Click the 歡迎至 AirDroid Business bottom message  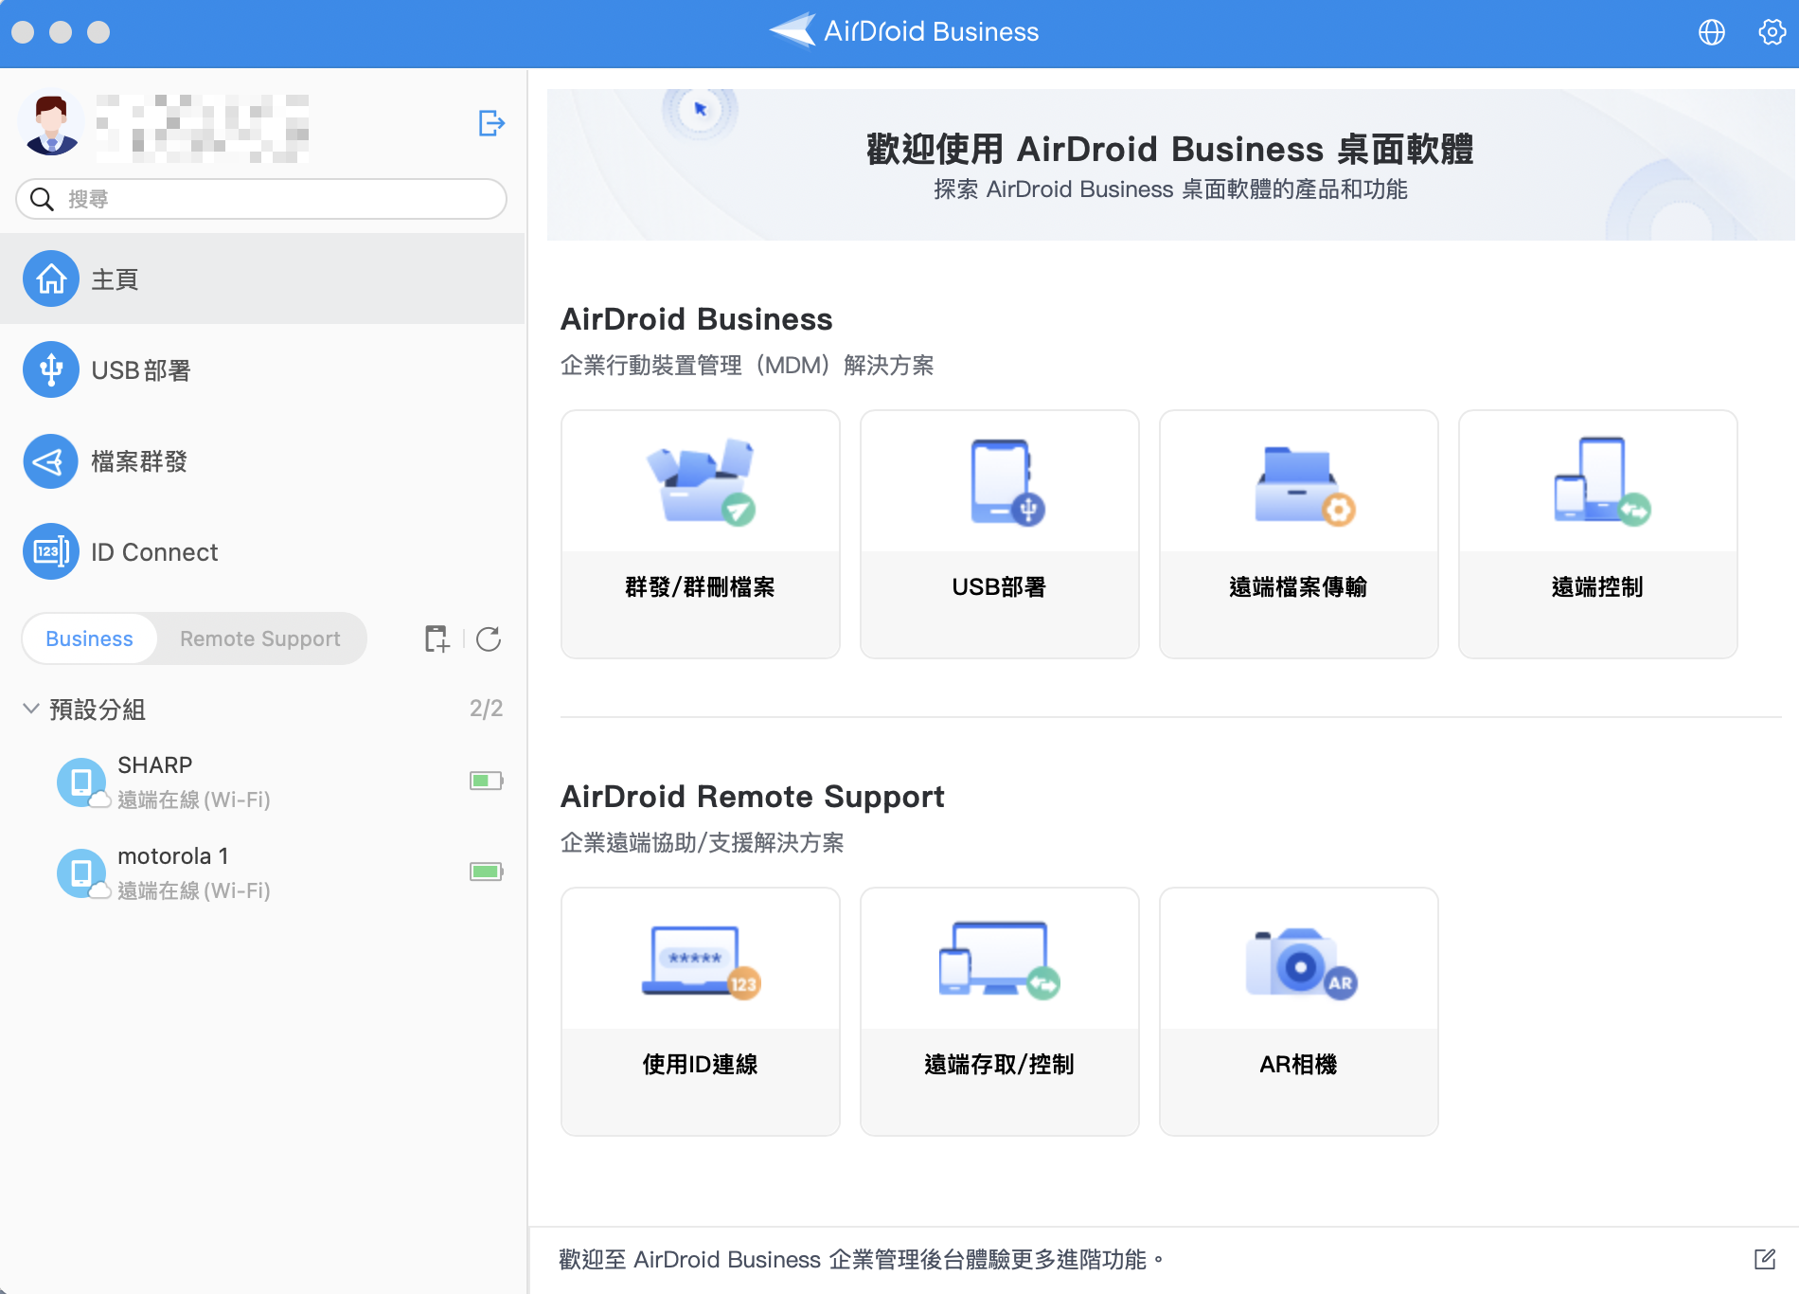(x=861, y=1260)
